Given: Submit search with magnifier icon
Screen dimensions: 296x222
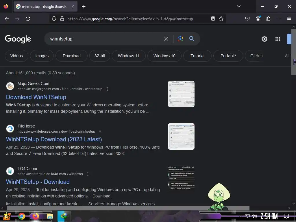Looking at the screenshot, I should tap(192, 39).
